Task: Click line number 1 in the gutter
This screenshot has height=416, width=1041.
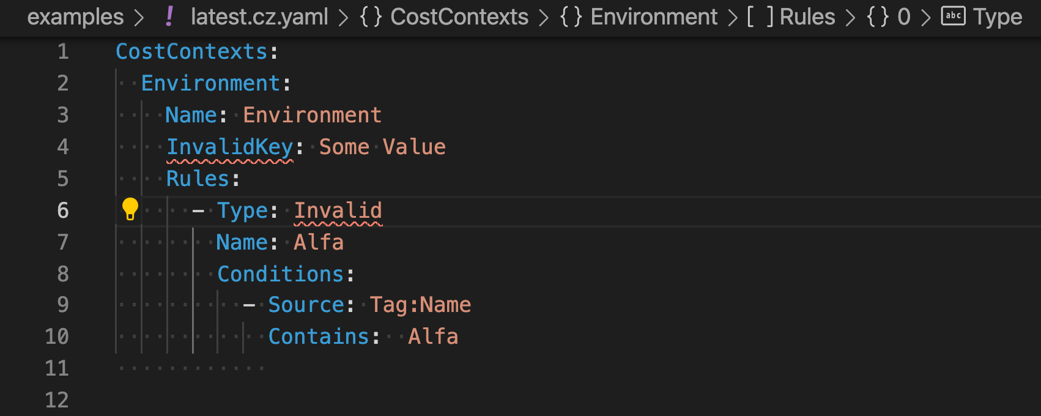Action: coord(62,51)
